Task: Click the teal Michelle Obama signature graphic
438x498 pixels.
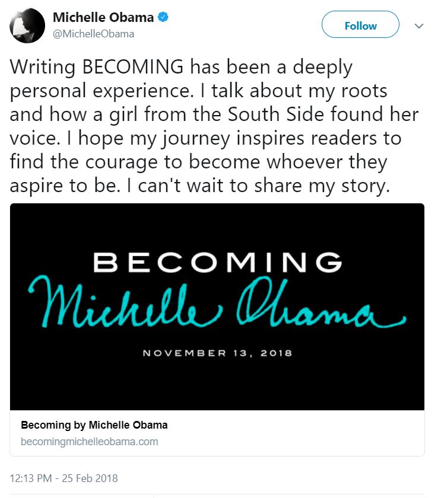Action: click(217, 302)
